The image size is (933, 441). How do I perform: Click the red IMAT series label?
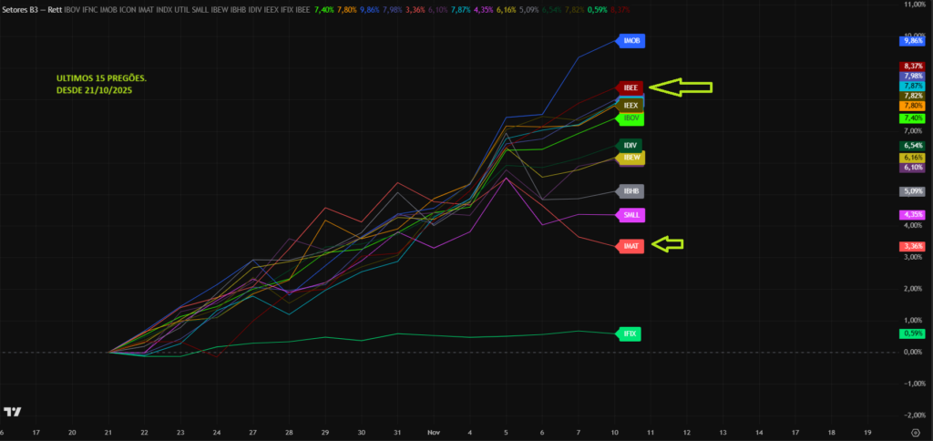pos(631,246)
